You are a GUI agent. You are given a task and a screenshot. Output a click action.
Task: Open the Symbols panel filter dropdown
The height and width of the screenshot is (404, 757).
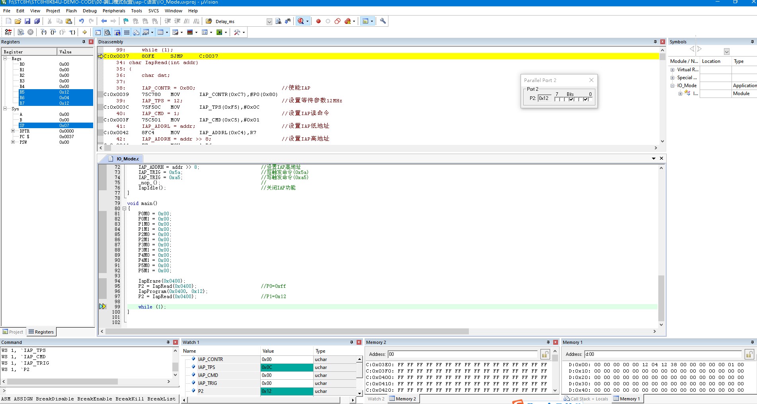pos(726,51)
